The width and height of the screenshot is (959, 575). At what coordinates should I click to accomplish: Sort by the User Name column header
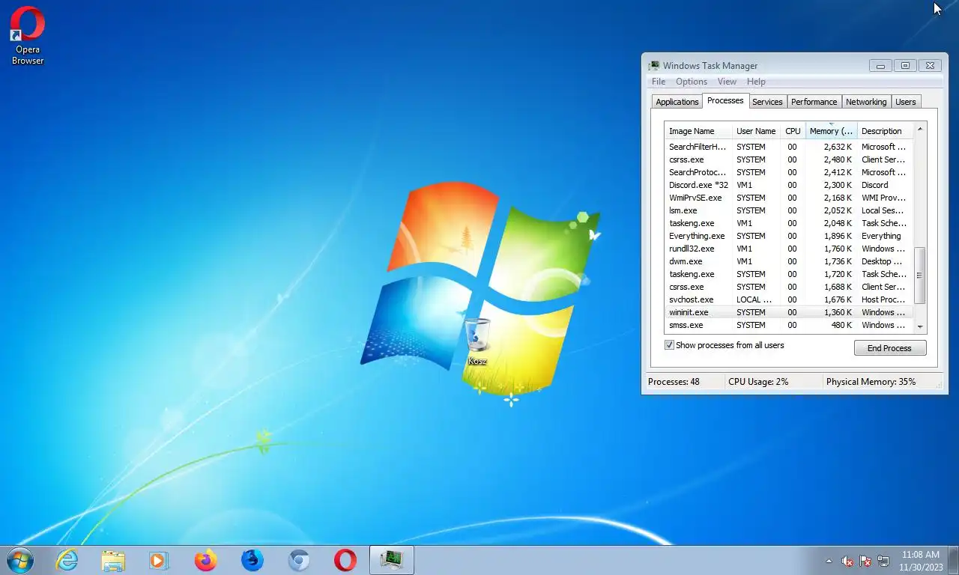click(x=756, y=131)
